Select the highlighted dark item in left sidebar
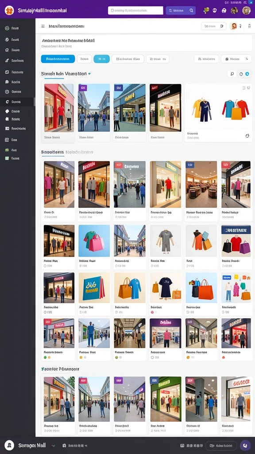Screen dimensions: 255x454 point(17,102)
